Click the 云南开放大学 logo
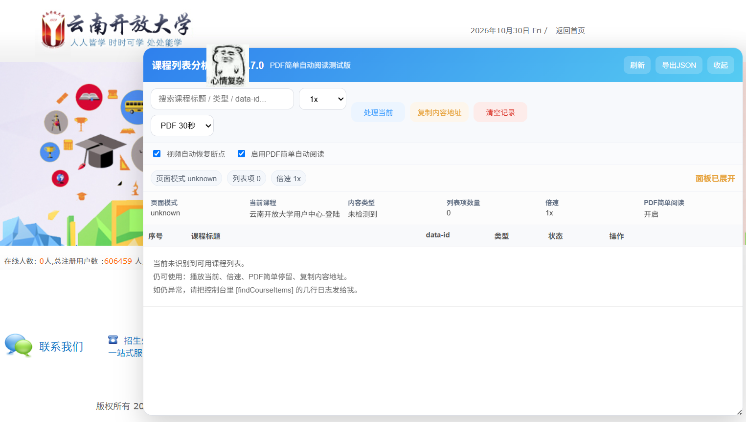This screenshot has height=422, width=746. [115, 30]
